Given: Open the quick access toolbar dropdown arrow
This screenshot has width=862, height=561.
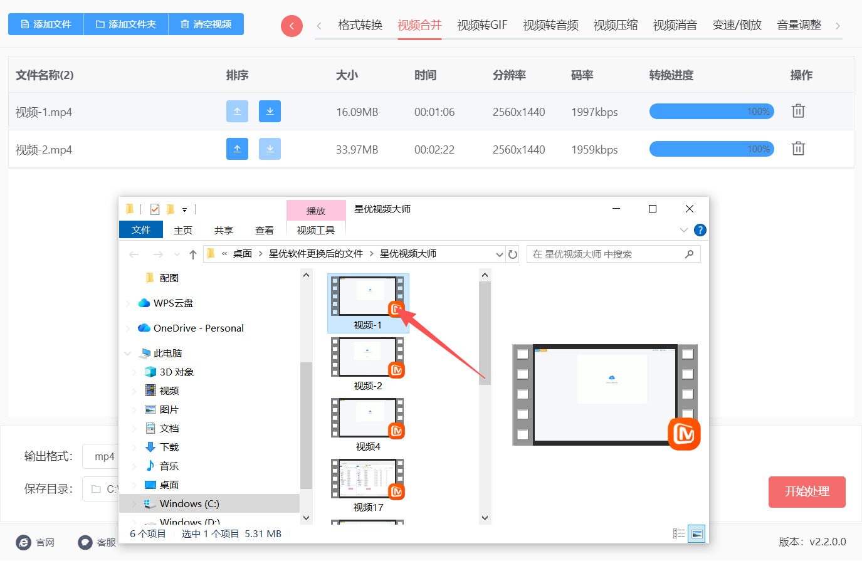Looking at the screenshot, I should coord(184,209).
